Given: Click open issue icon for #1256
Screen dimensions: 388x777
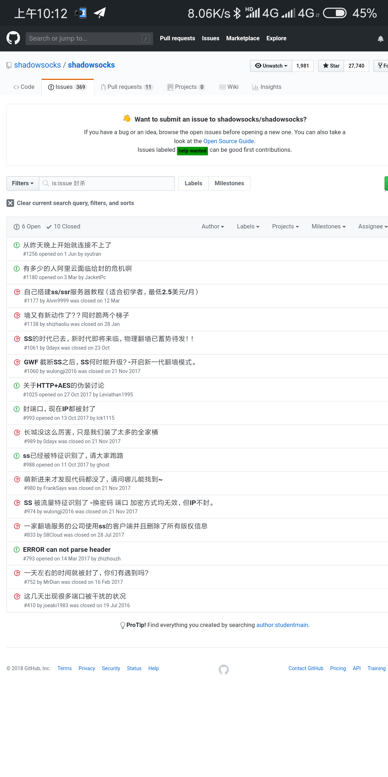Looking at the screenshot, I should [17, 245].
